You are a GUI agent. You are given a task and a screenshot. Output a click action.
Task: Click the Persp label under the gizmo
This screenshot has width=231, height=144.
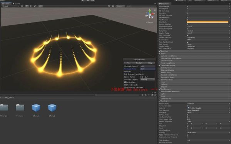[149, 22]
